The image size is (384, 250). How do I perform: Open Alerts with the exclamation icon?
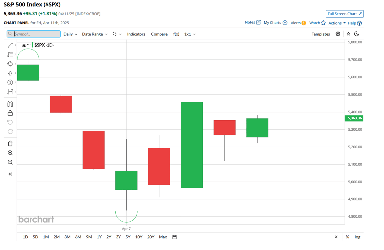pos(304,23)
